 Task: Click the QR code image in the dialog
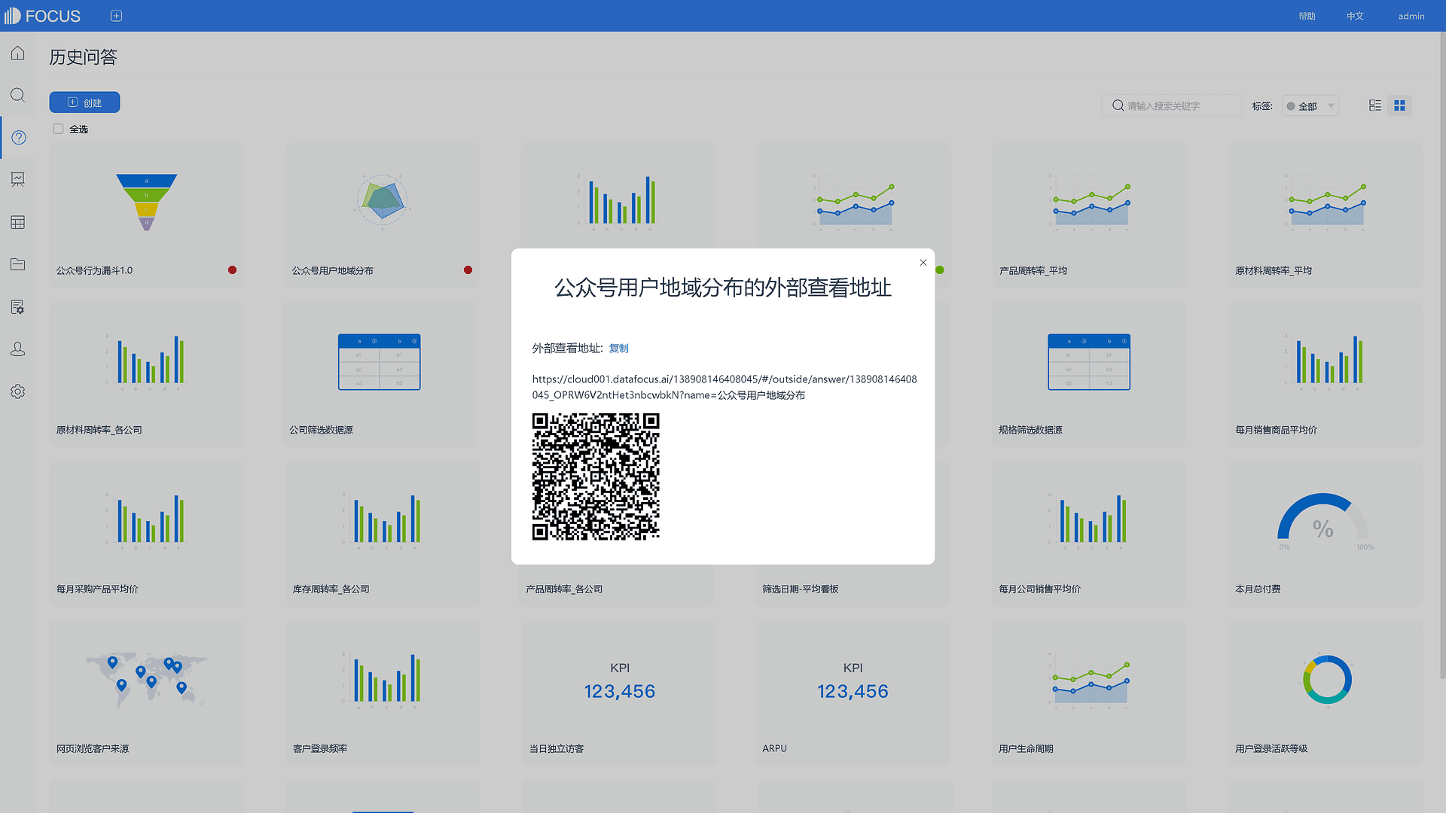pos(596,477)
